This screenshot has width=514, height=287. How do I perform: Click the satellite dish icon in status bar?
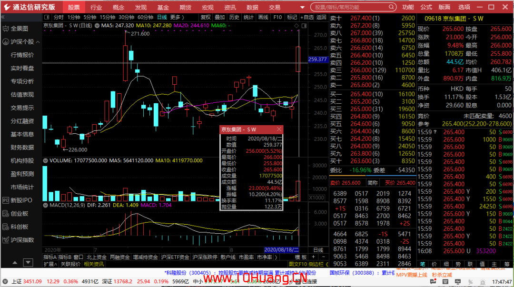coord(470,282)
